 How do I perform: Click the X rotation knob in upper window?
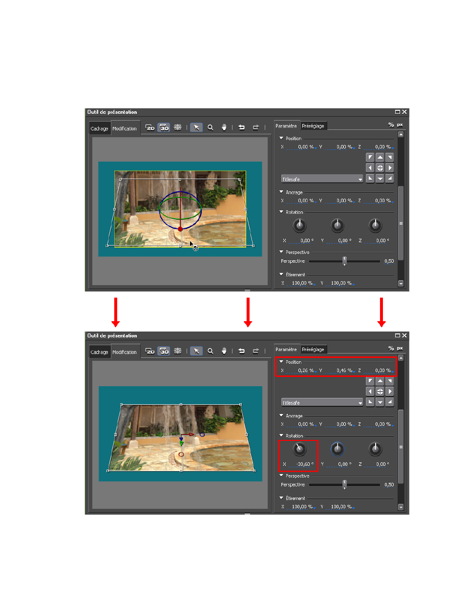coord(299,226)
